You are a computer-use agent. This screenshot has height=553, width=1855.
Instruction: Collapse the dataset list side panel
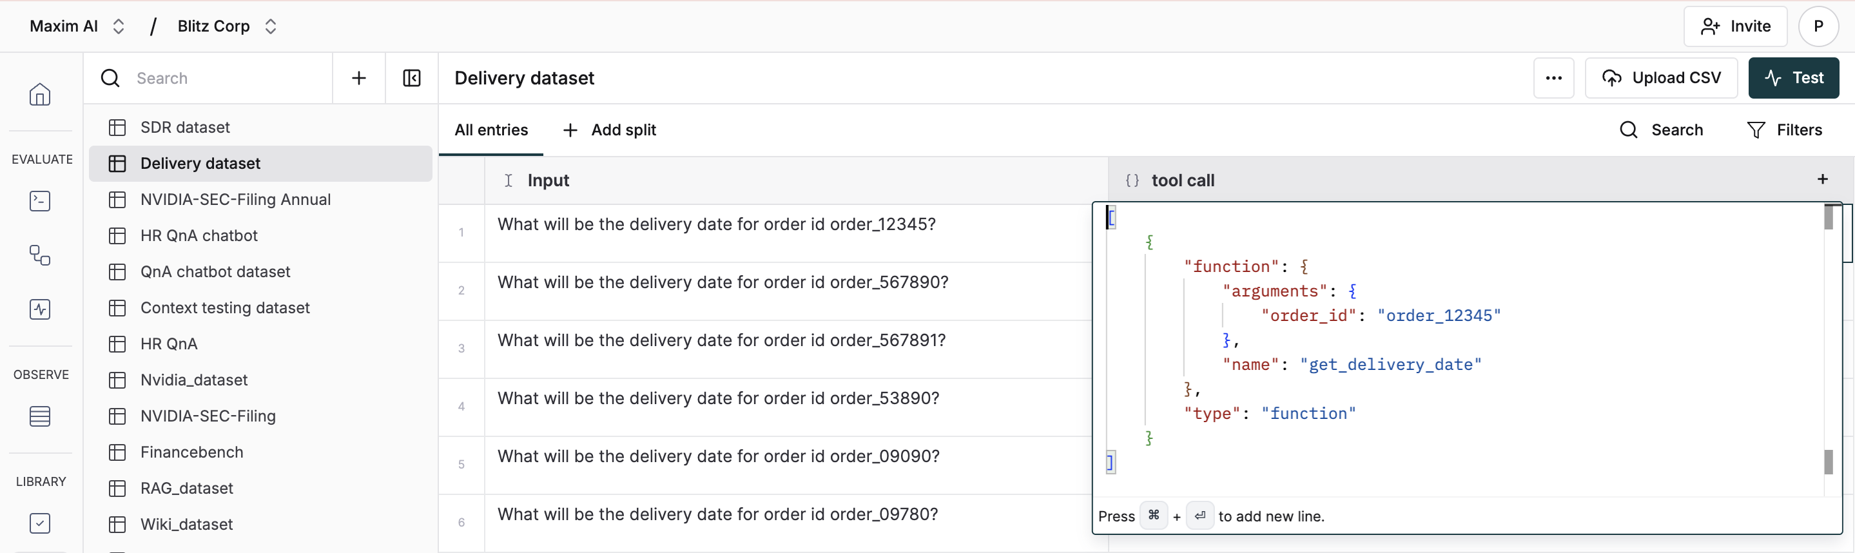(412, 78)
